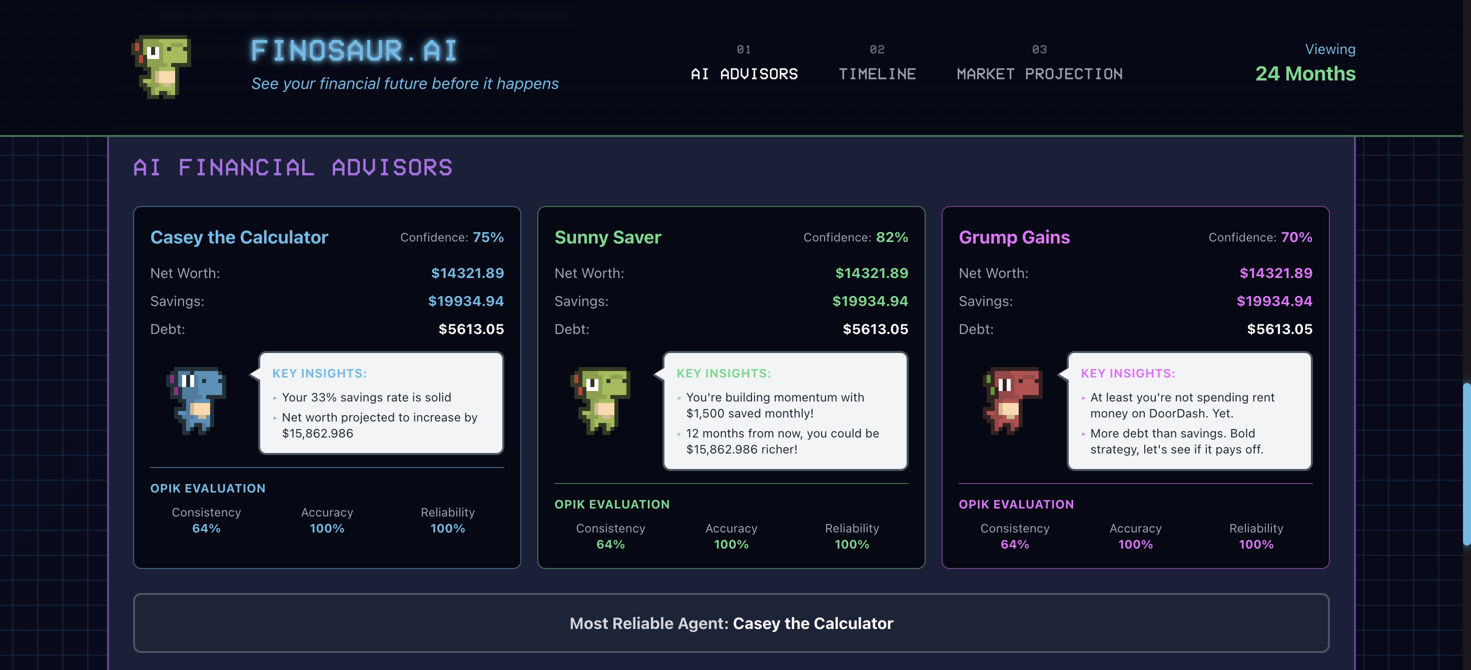Click the FINOSAUR.AI title text
Screen dimensions: 1471x670
(354, 50)
